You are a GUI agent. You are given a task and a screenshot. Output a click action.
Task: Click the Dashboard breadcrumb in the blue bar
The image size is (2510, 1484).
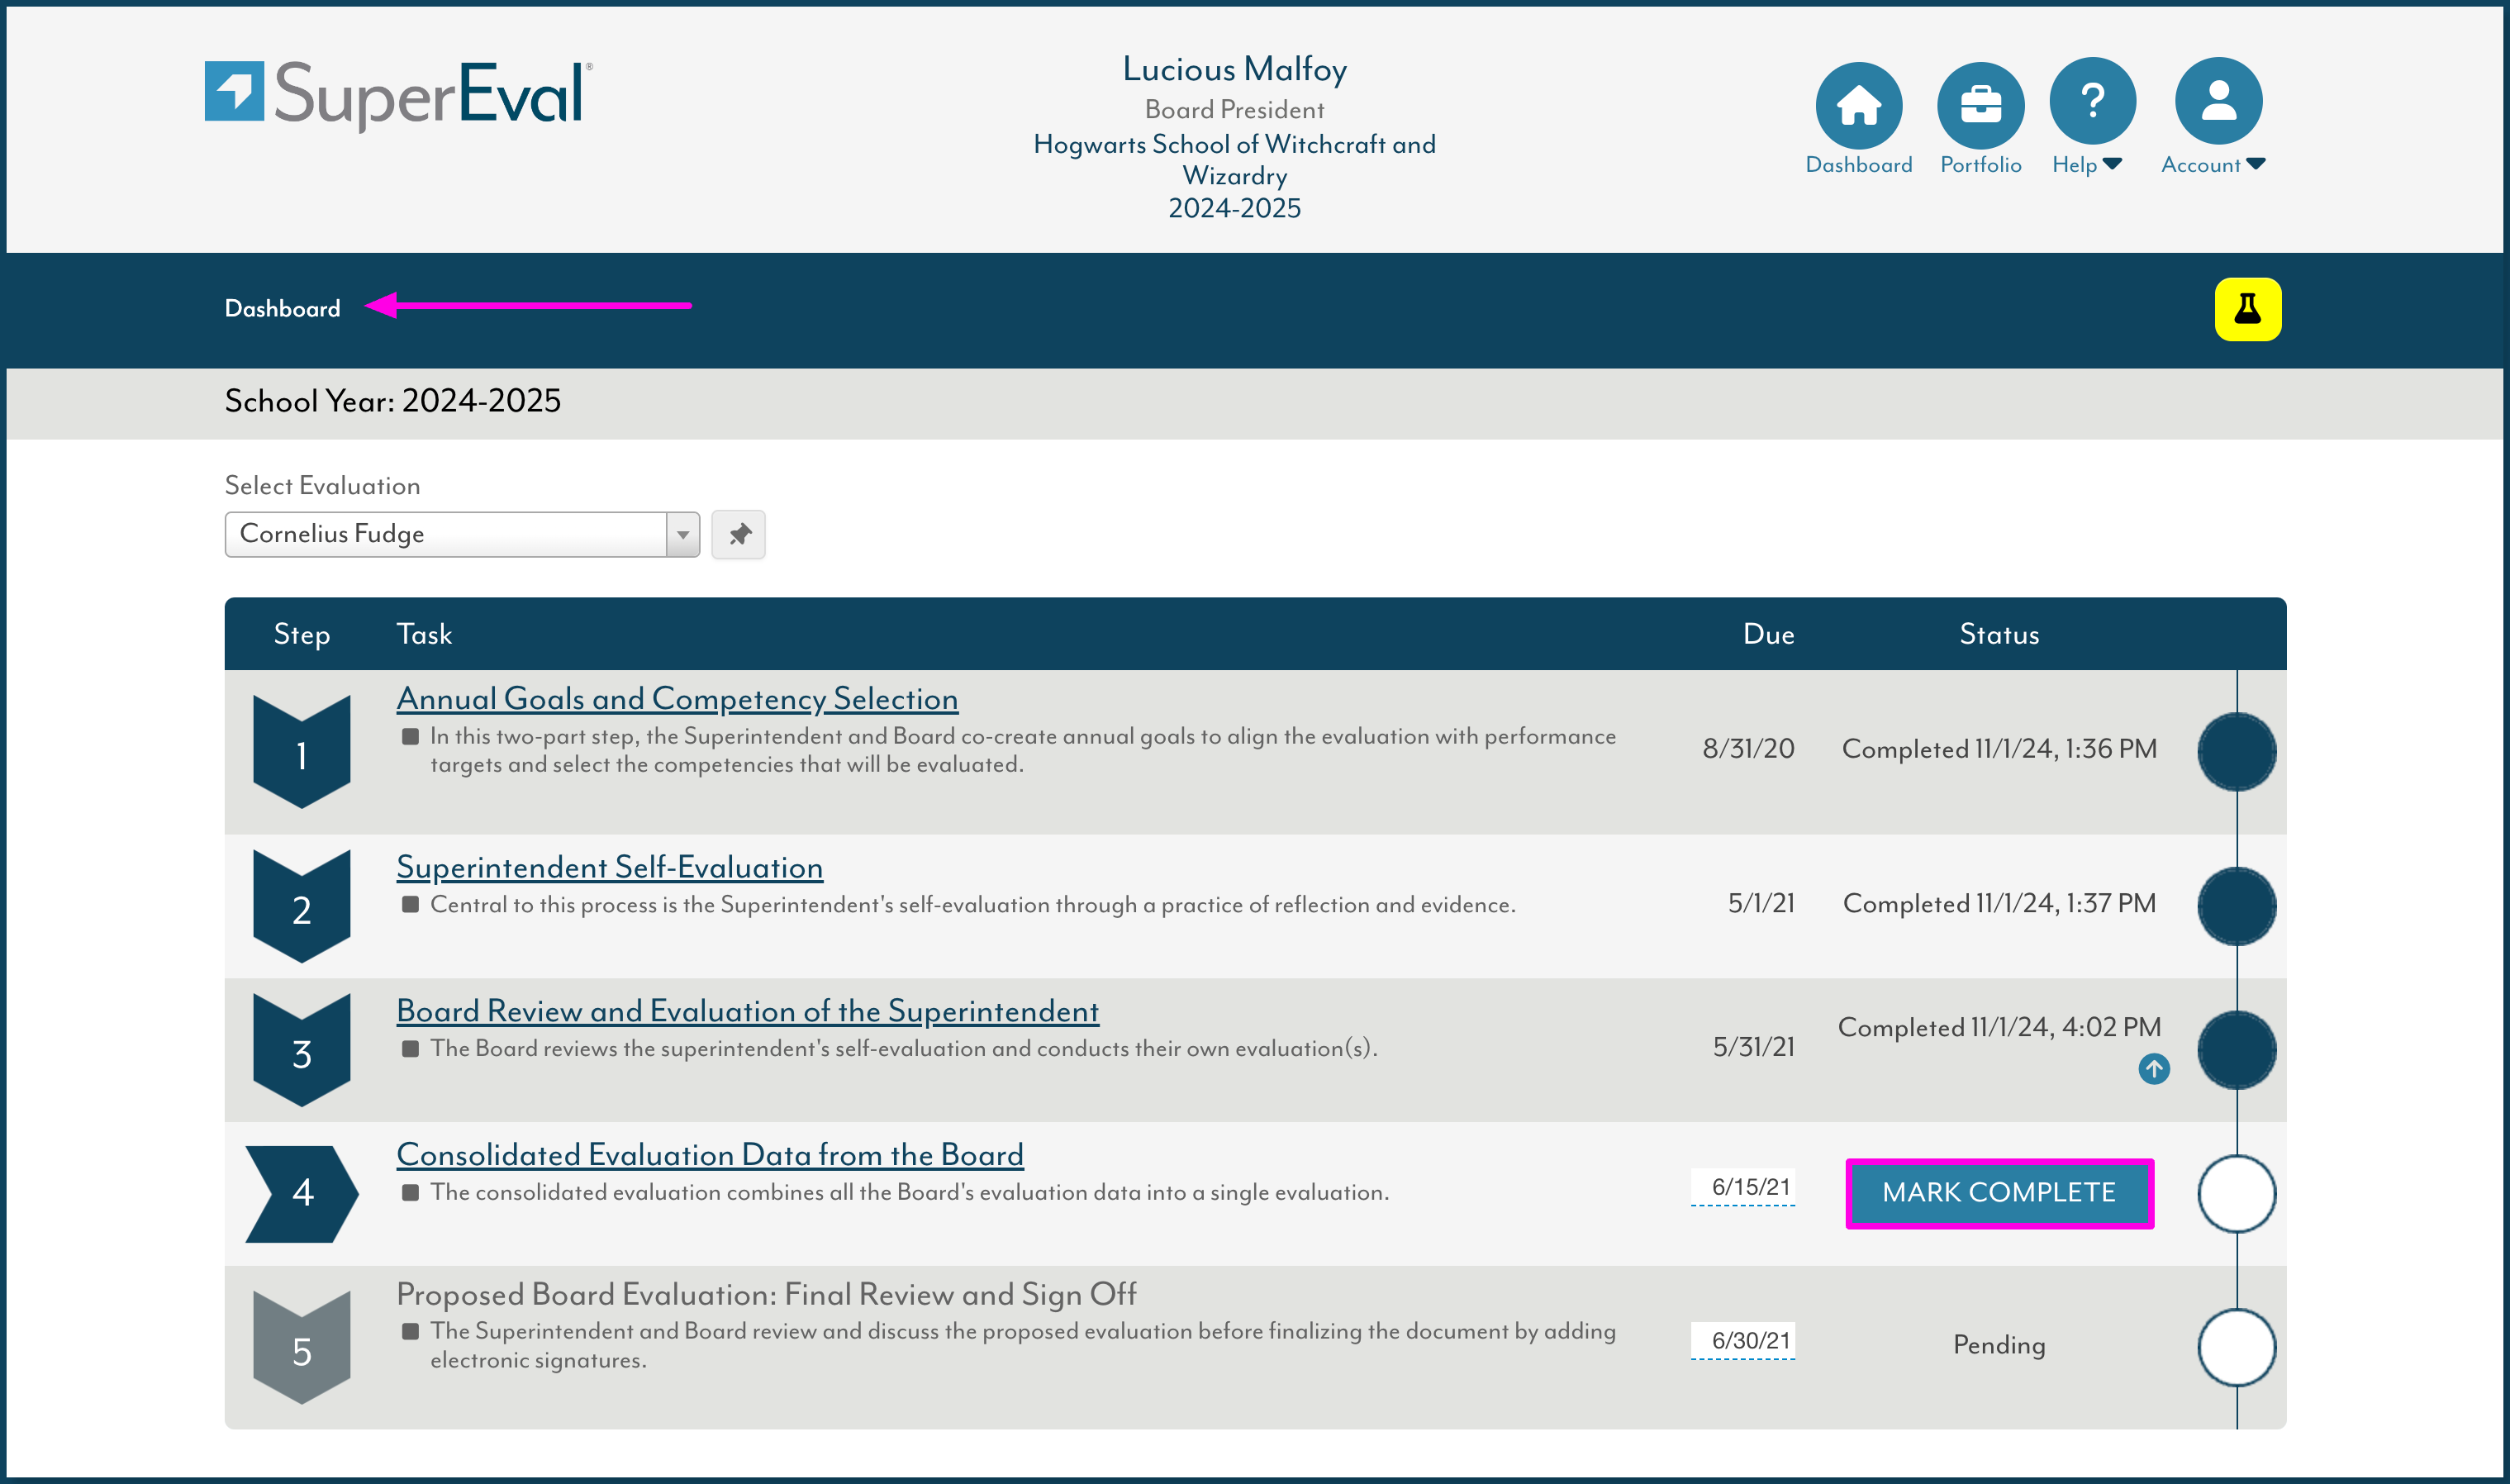[x=282, y=309]
